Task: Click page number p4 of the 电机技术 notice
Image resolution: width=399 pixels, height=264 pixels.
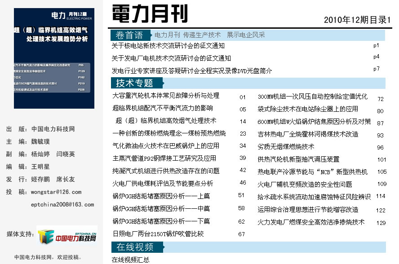Action: click(376, 57)
